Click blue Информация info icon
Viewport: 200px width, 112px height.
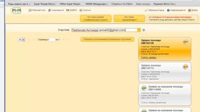pyautogui.click(x=168, y=10)
